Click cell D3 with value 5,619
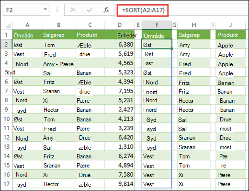 click(120, 54)
